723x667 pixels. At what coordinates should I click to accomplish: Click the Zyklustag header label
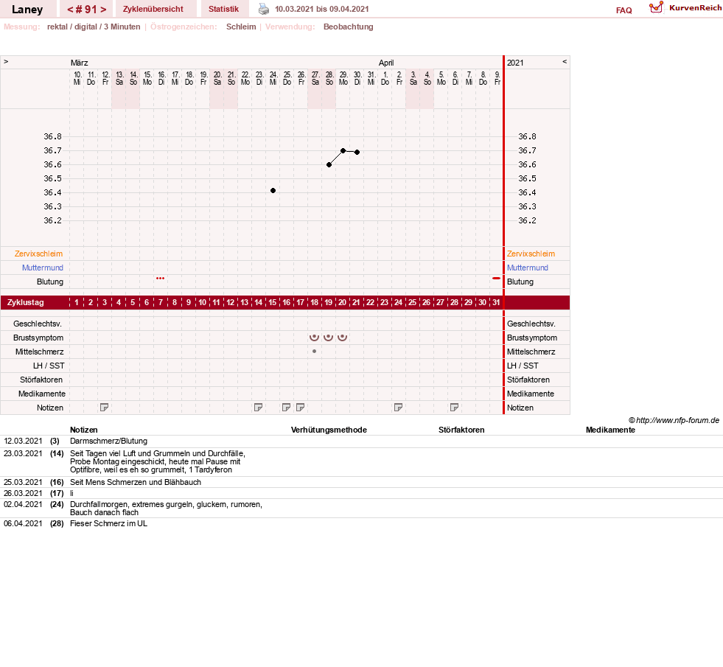(x=25, y=302)
